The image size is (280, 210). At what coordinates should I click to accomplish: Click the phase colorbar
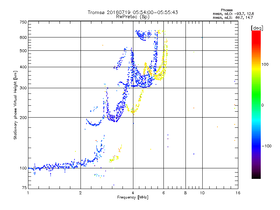pyautogui.click(x=256, y=105)
